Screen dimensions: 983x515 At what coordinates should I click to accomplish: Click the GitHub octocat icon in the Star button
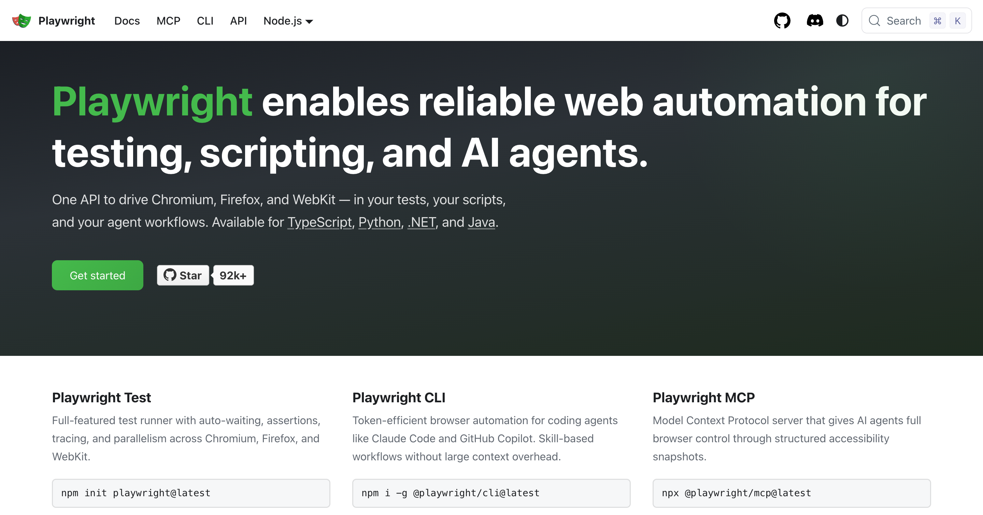click(169, 275)
